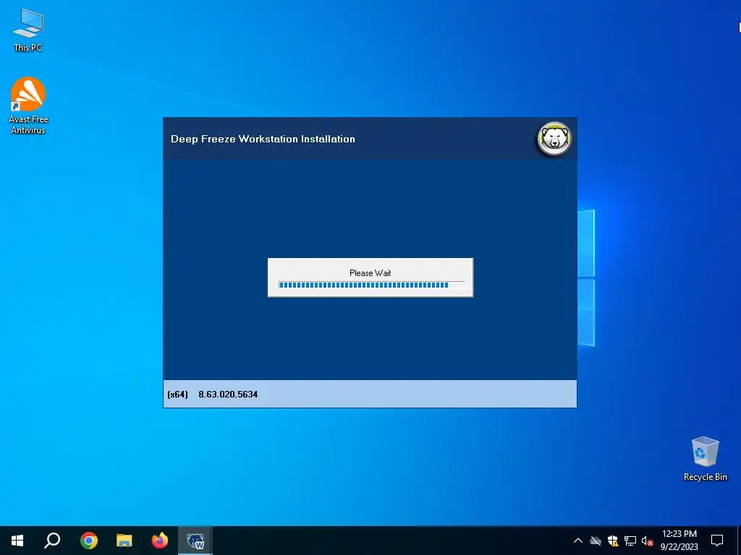This screenshot has height=555, width=741.
Task: Click the OneDrive cloud tray icon
Action: pyautogui.click(x=596, y=541)
